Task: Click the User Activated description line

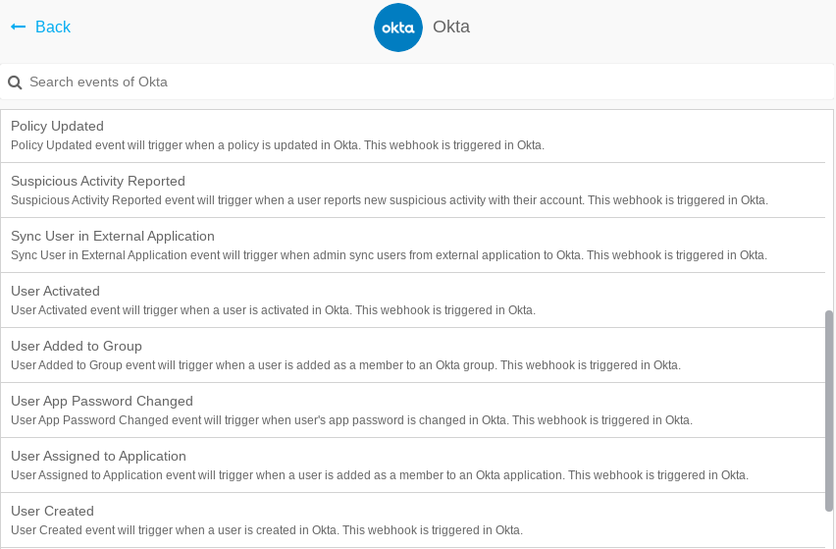Action: 273,310
